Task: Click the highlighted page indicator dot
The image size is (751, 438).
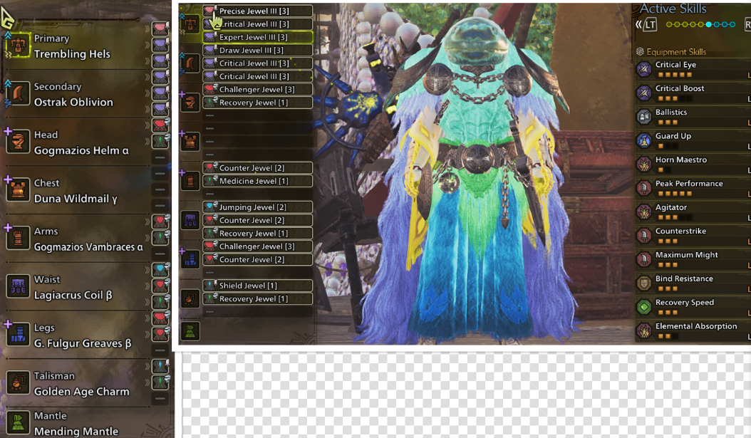Action: pyautogui.click(x=708, y=24)
